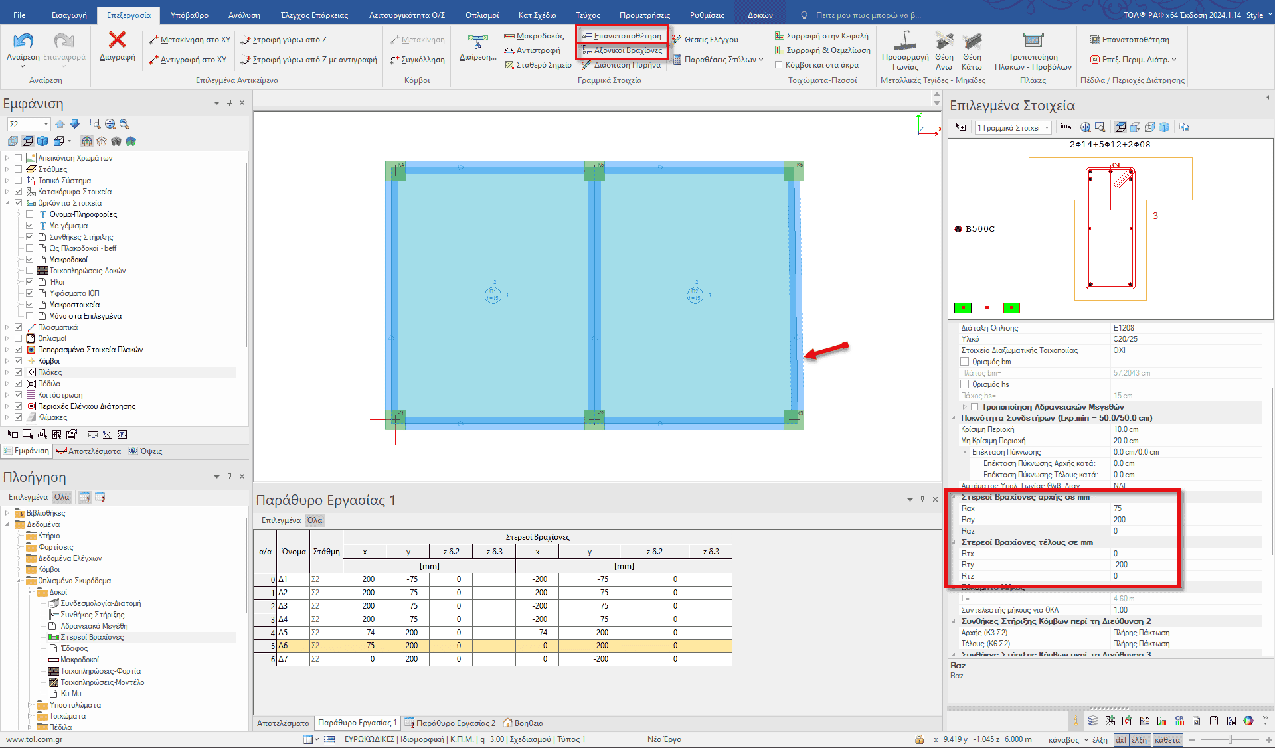The width and height of the screenshot is (1275, 748).
Task: Click the Θέση Άνω icon
Action: tap(944, 41)
